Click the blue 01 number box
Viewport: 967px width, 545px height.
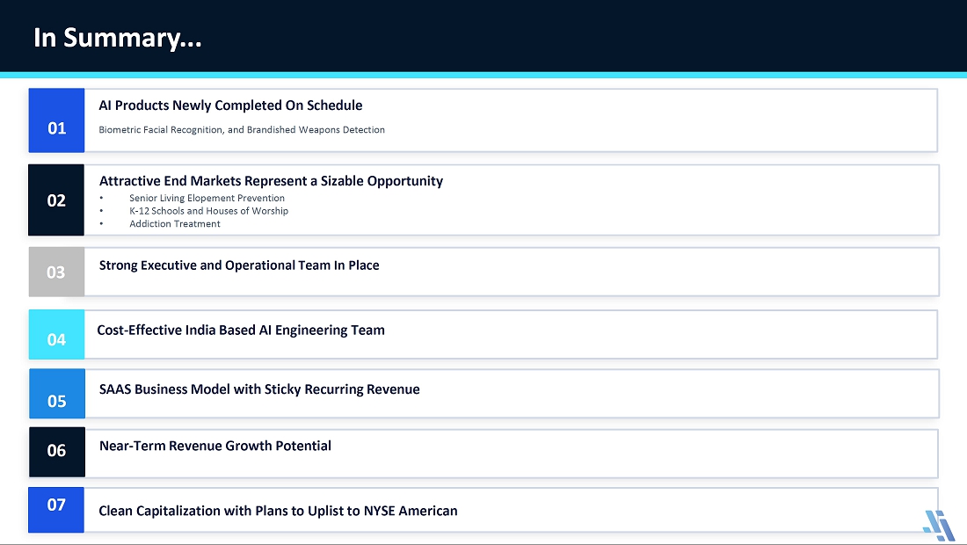coord(56,120)
